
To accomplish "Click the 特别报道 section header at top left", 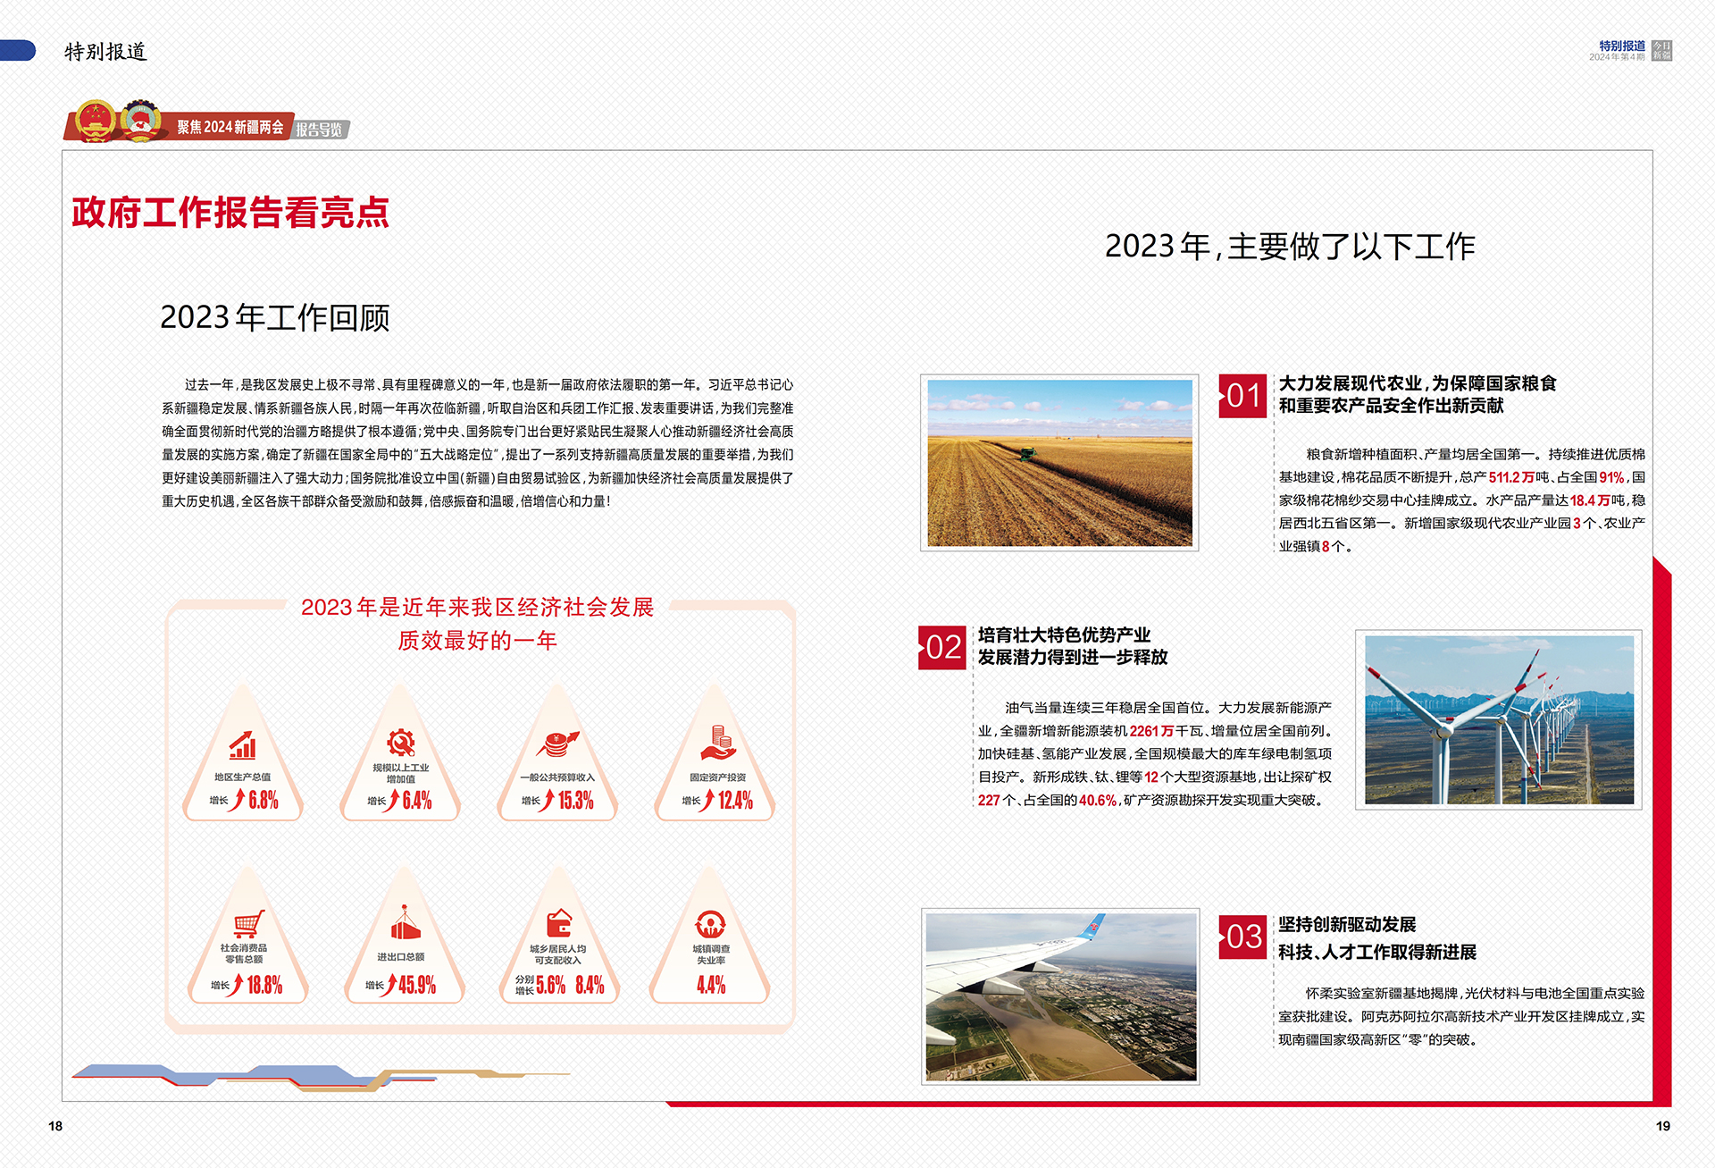I will (105, 52).
